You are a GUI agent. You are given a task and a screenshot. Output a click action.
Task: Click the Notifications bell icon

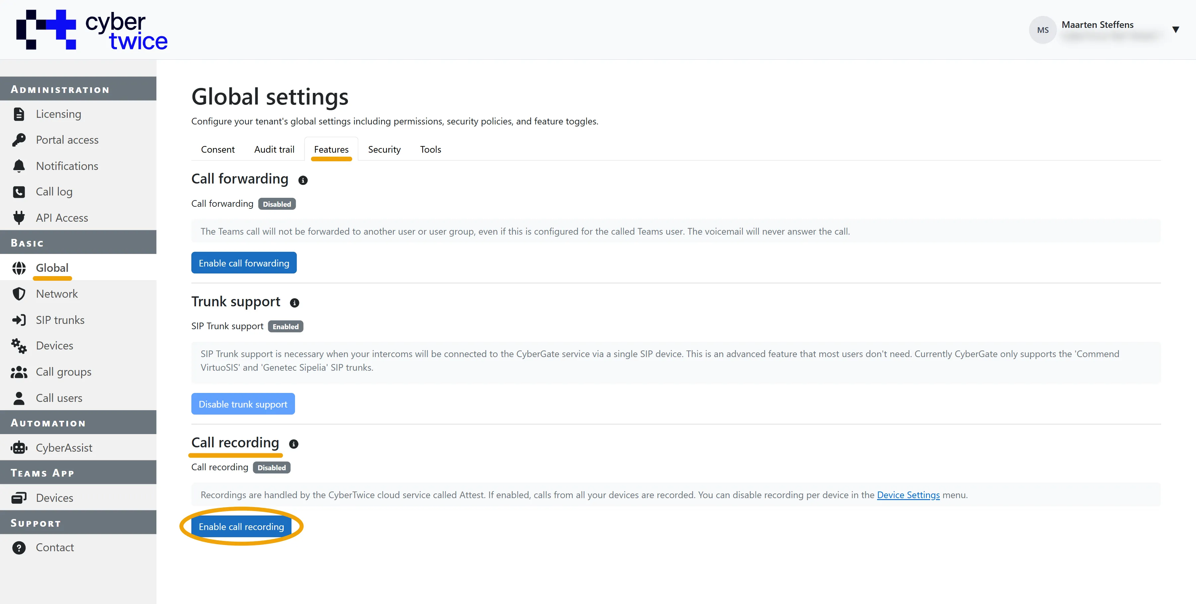(19, 166)
